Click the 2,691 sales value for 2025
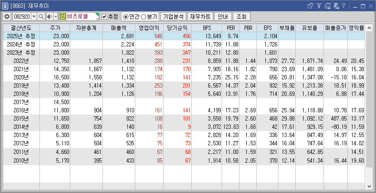This screenshot has width=376, height=193. [x=128, y=36]
